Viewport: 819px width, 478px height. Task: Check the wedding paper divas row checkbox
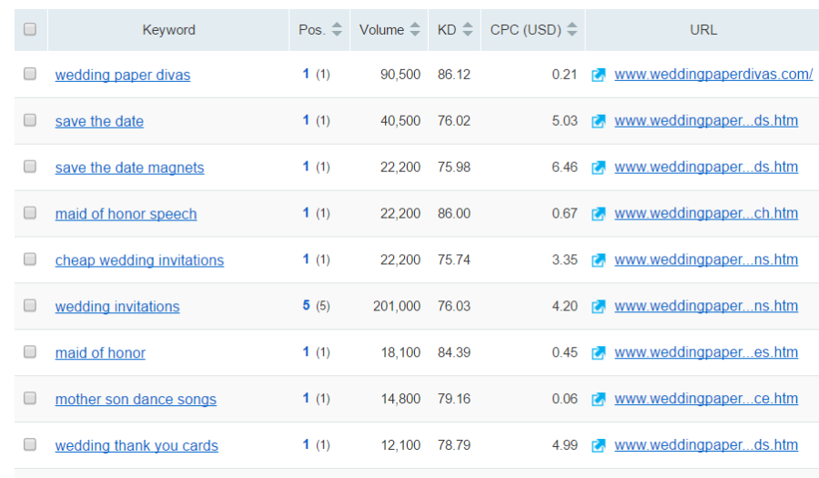click(30, 74)
